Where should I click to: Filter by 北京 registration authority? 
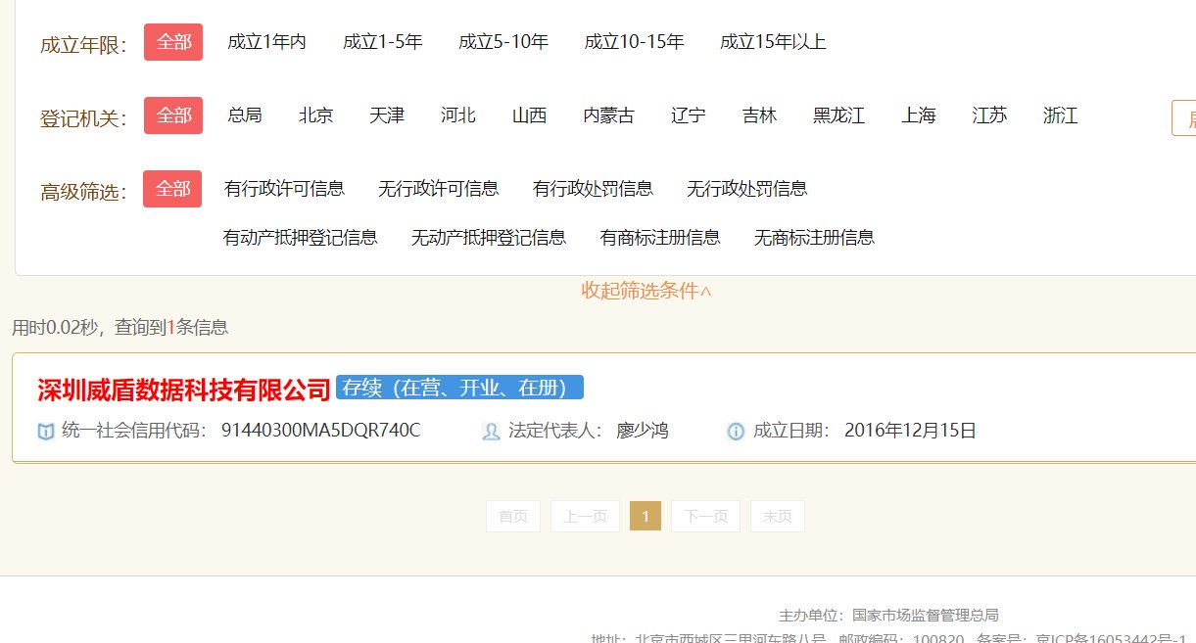314,115
